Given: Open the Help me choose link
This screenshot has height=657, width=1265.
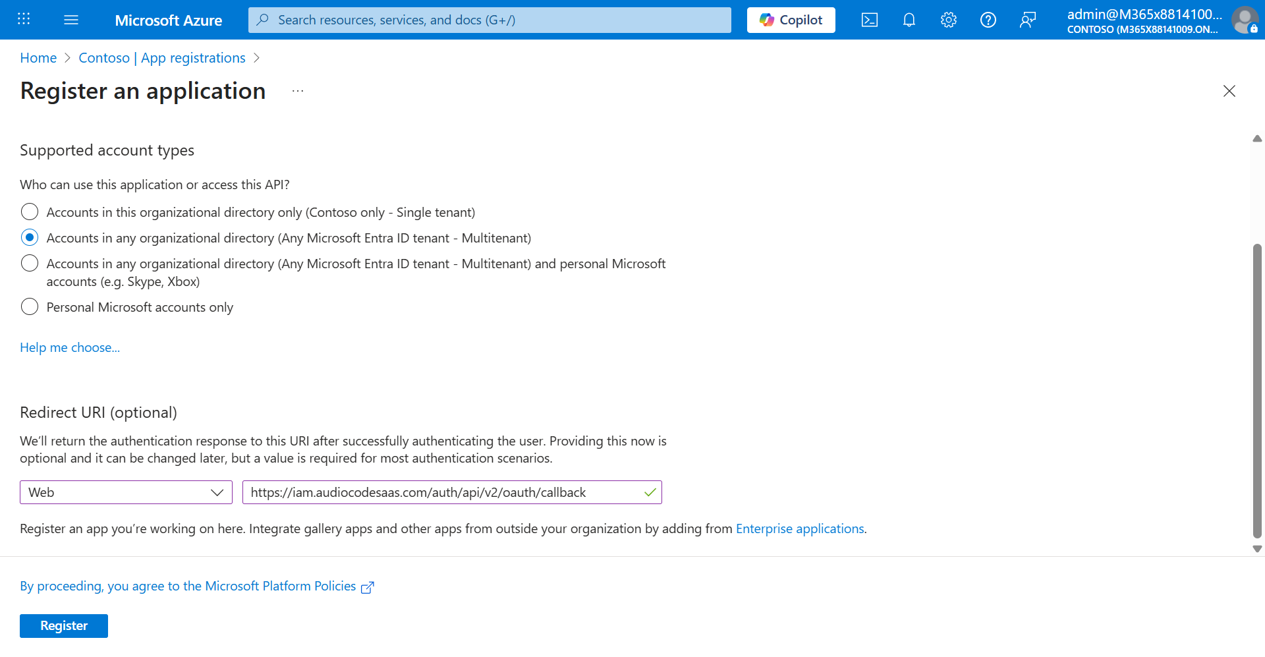Looking at the screenshot, I should point(70,347).
